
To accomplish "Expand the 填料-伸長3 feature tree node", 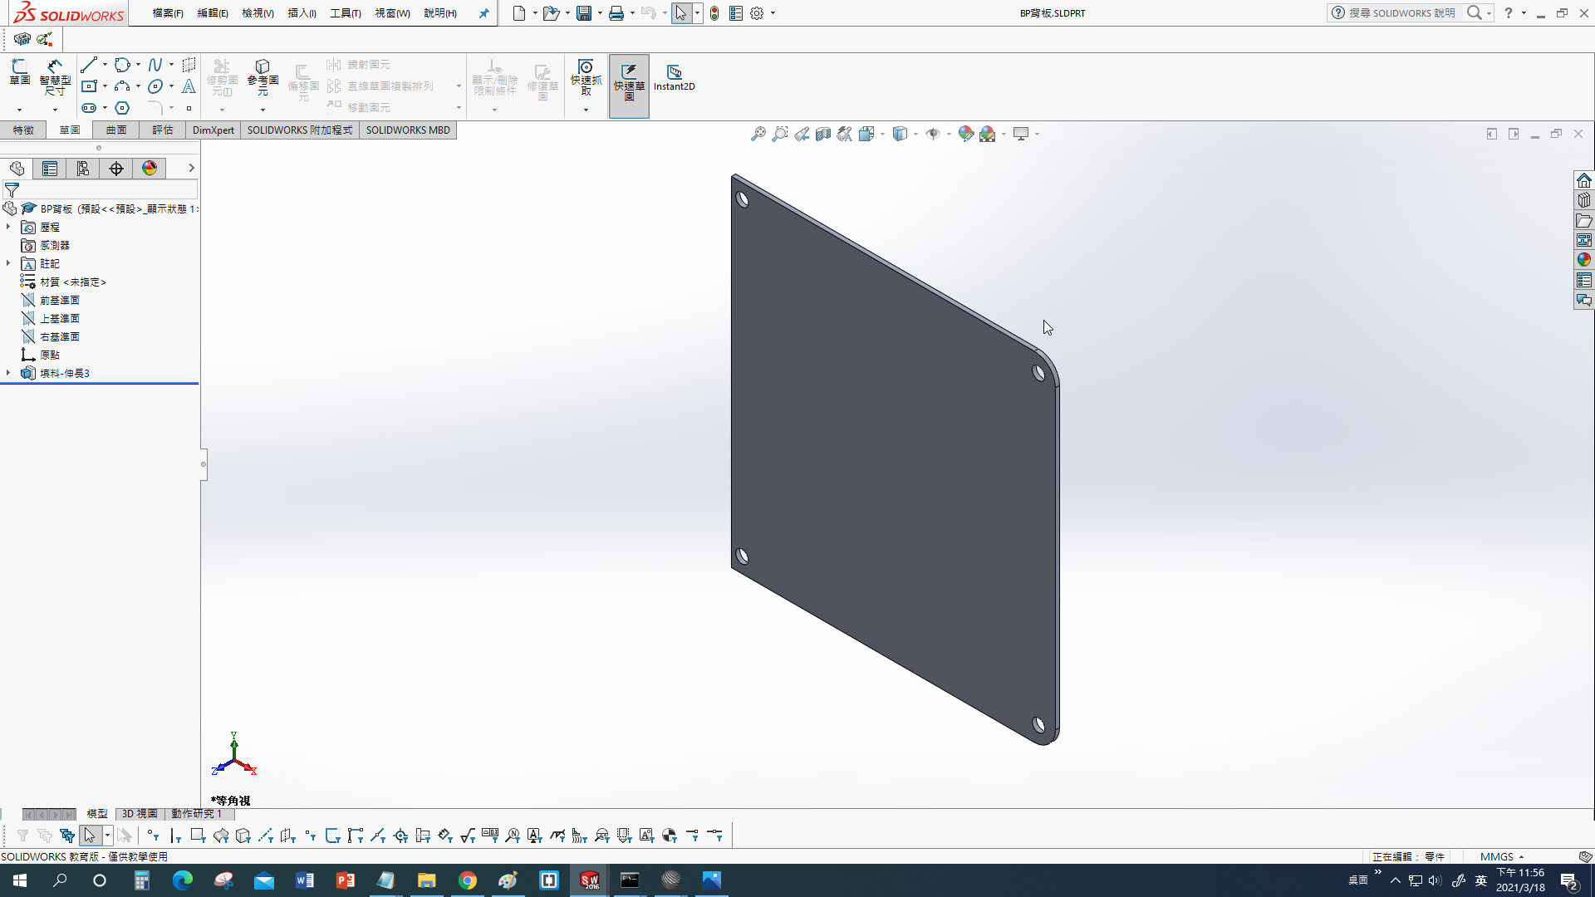I will 8,373.
